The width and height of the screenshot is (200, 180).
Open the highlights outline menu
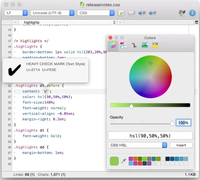(x=68, y=22)
